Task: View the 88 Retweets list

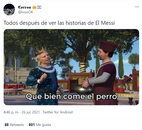Action: coord(14,125)
